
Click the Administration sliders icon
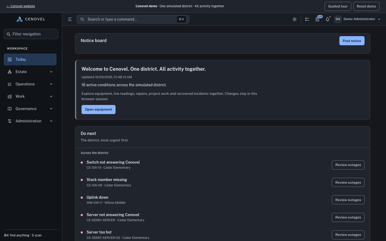click(10, 121)
